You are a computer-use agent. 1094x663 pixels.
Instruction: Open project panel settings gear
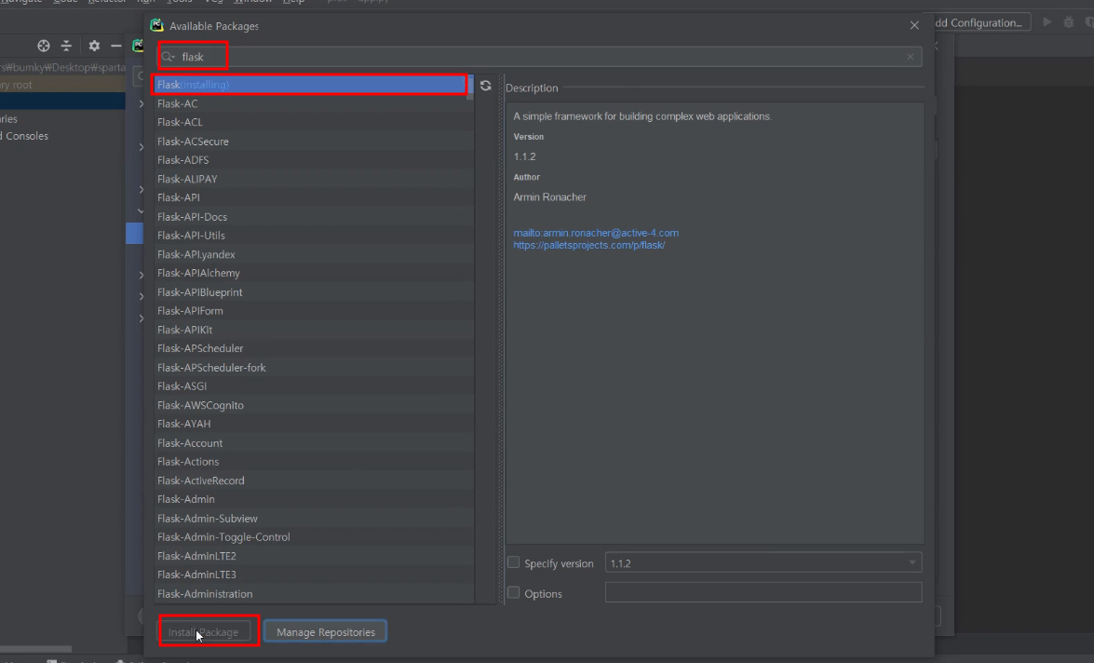click(x=94, y=46)
